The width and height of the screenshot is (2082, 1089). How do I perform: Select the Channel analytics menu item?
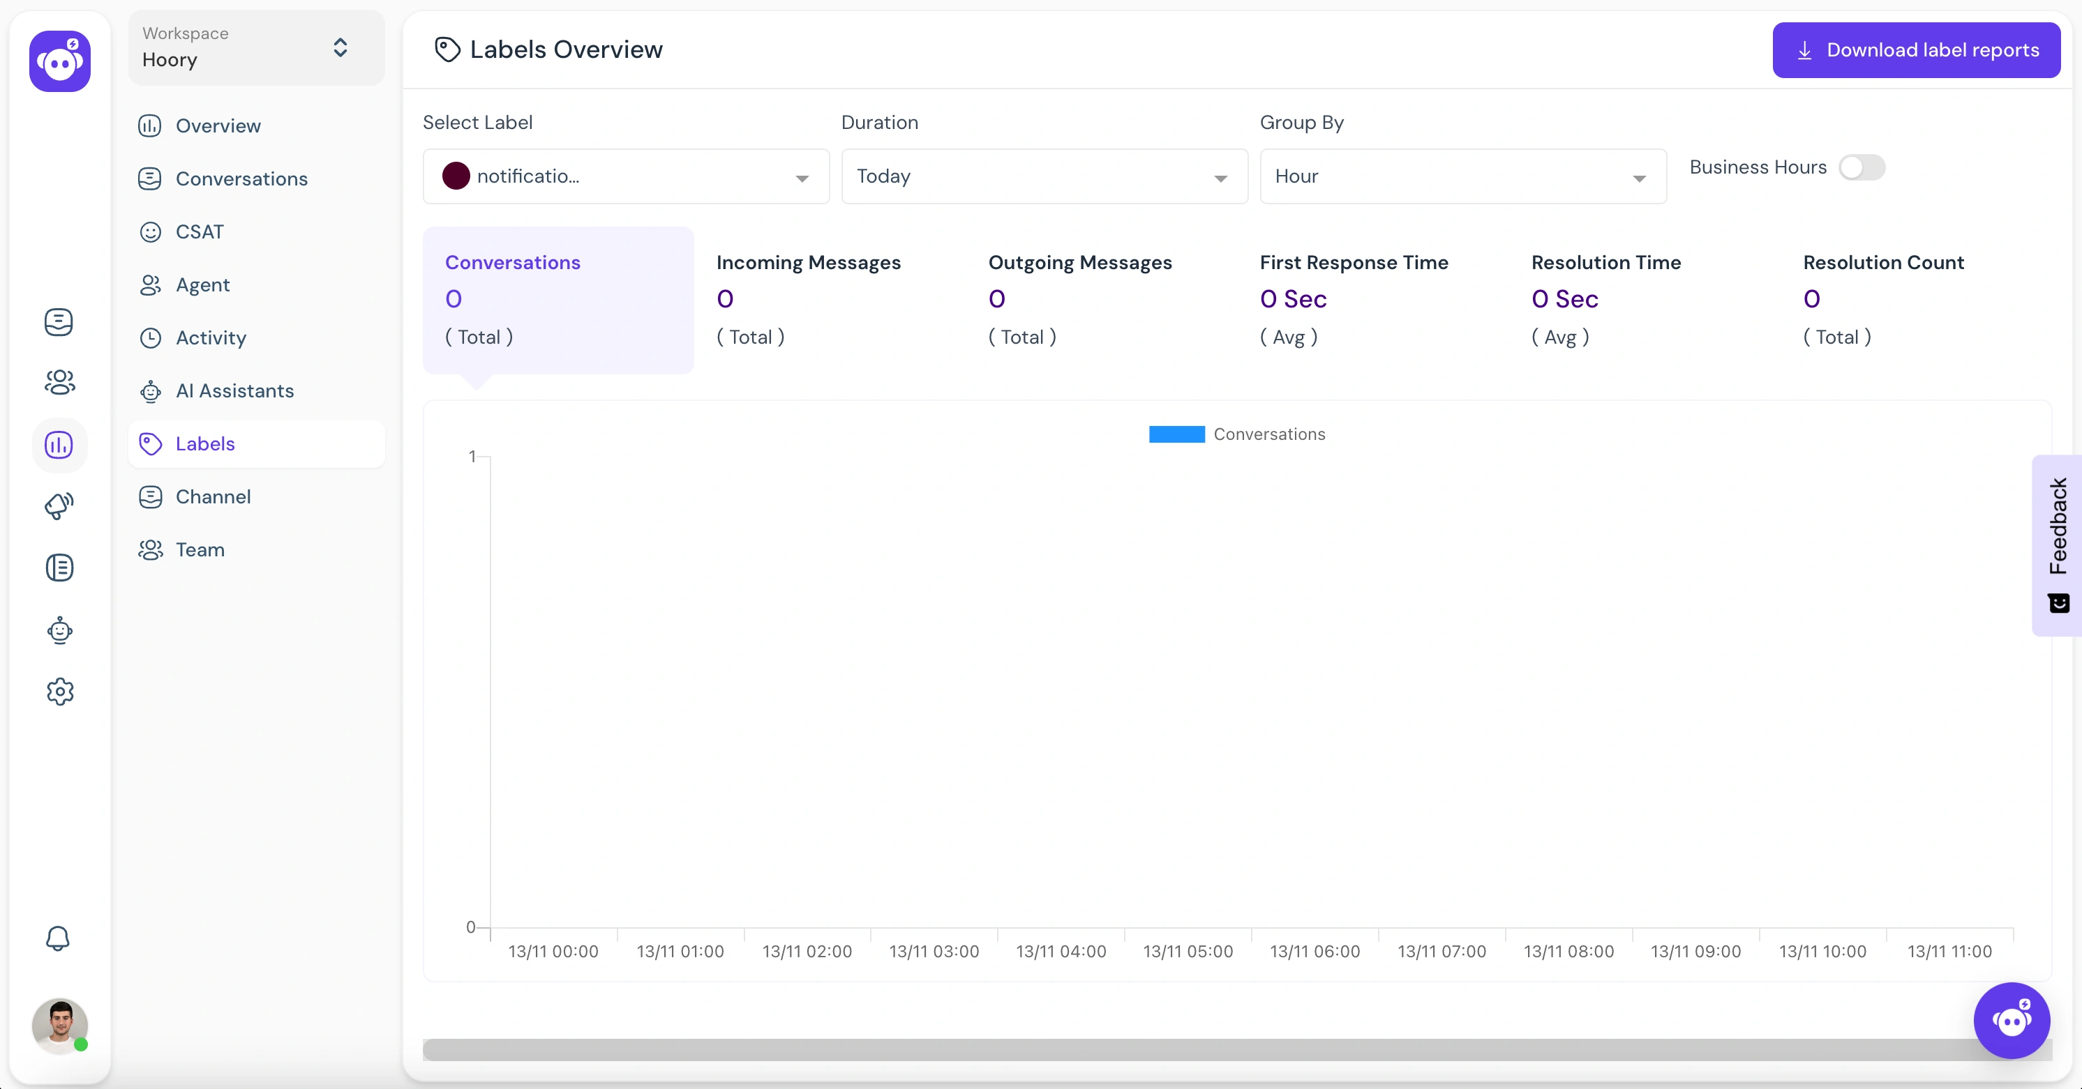212,496
